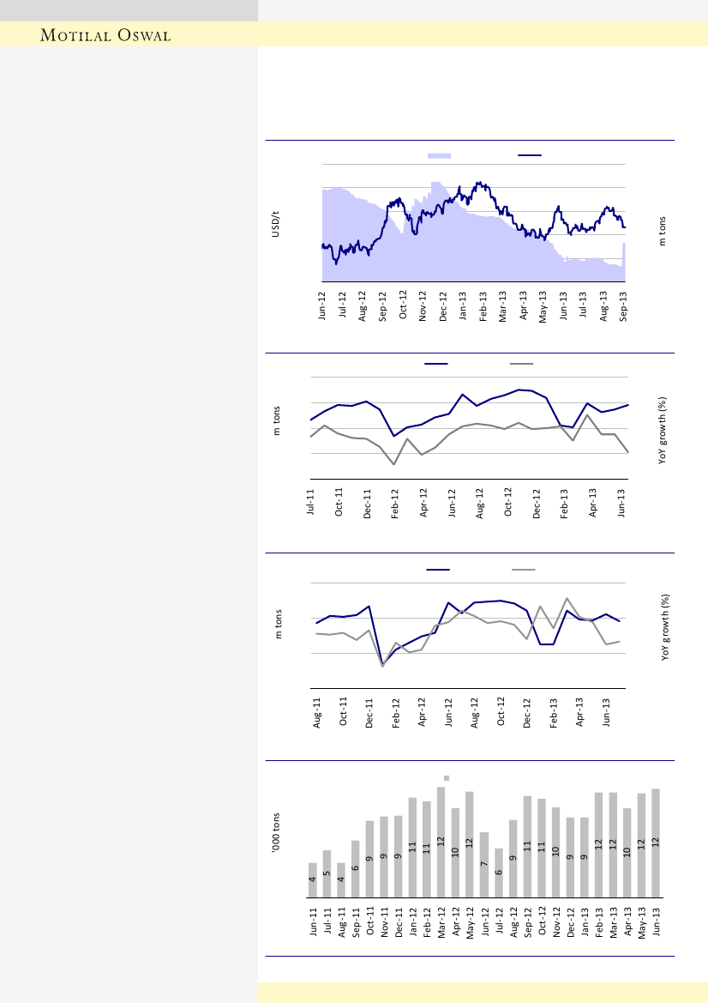Click the Motilal Oswal header title
The width and height of the screenshot is (708, 1003).
pos(107,35)
